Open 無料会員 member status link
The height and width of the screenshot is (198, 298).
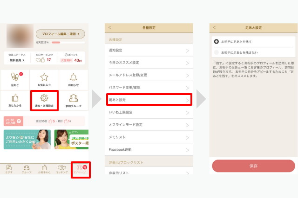17,60
